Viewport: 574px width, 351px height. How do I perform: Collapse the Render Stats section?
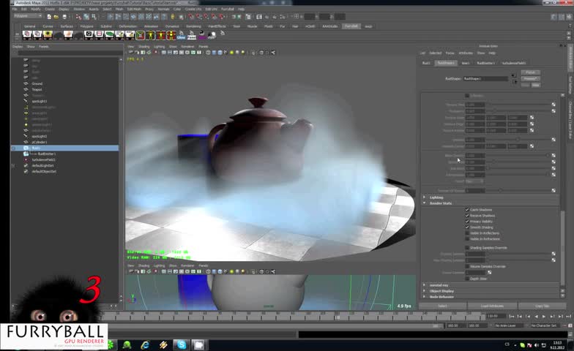pos(425,203)
